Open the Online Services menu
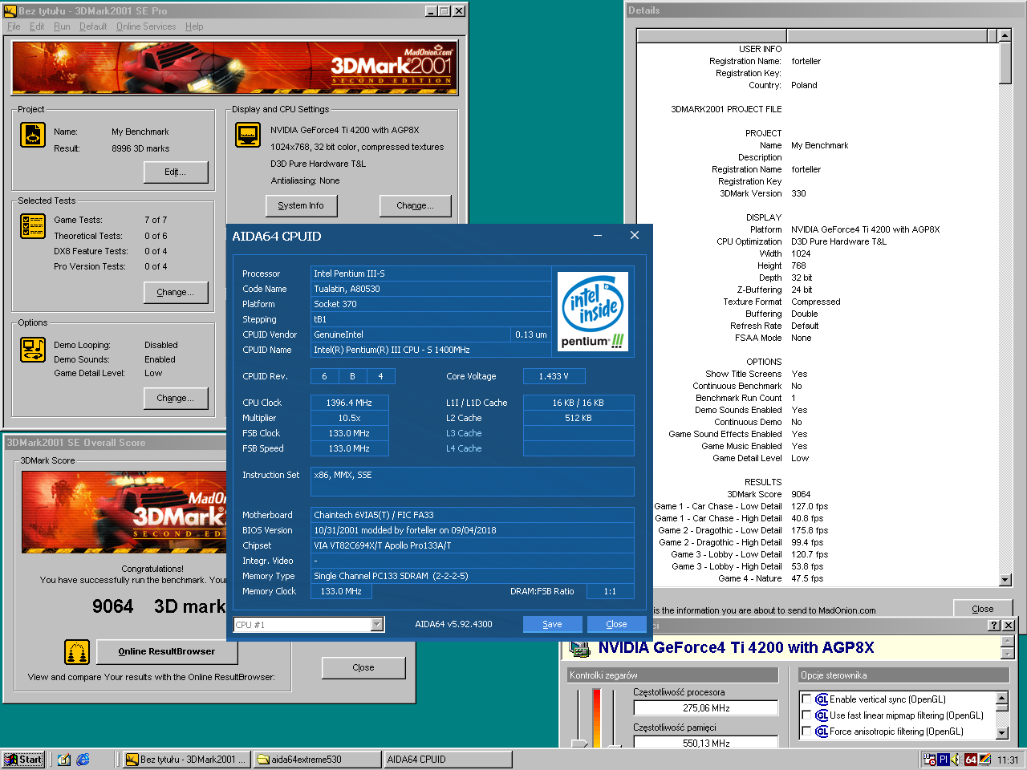Screen dimensions: 1027x770 click(146, 26)
